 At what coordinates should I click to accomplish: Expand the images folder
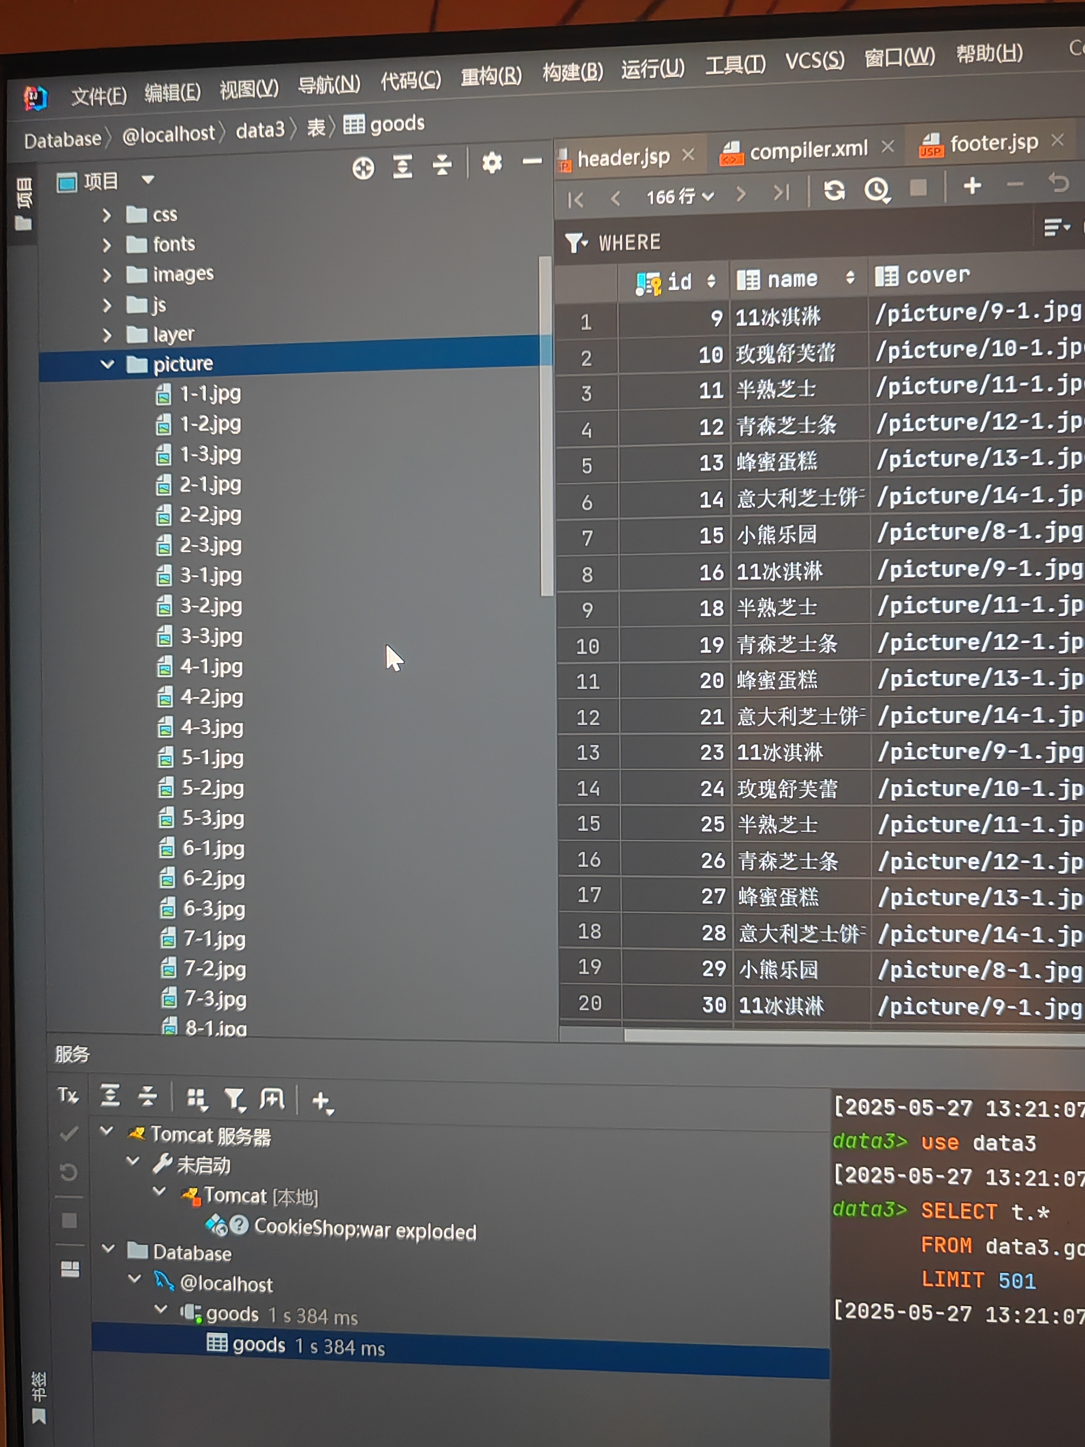(x=107, y=276)
